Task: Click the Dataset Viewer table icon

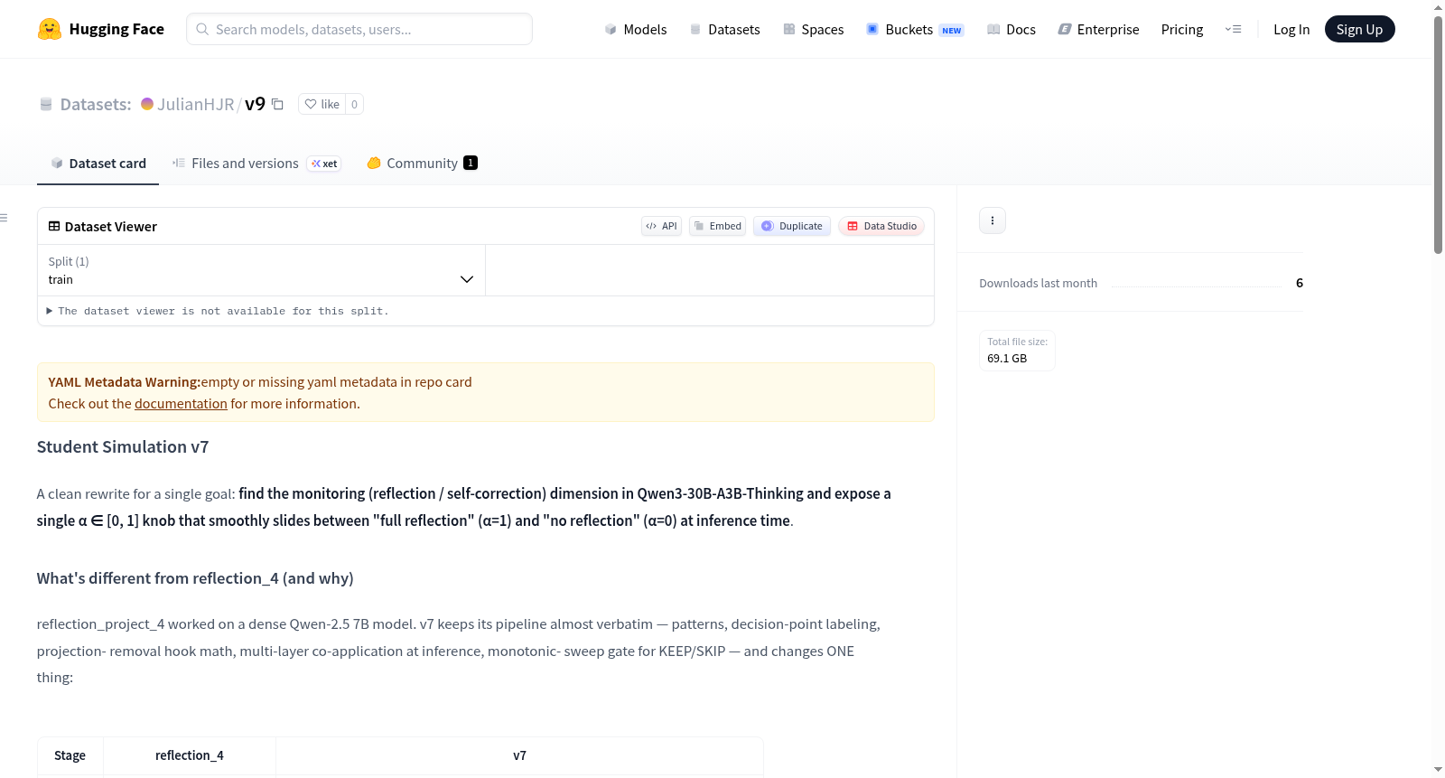Action: (x=54, y=226)
